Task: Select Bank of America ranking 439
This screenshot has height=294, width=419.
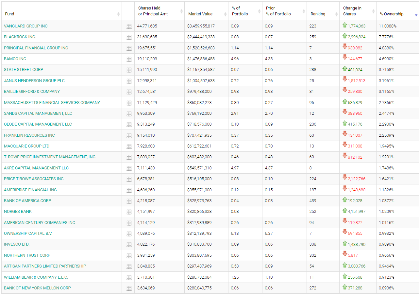Action: tap(313, 201)
